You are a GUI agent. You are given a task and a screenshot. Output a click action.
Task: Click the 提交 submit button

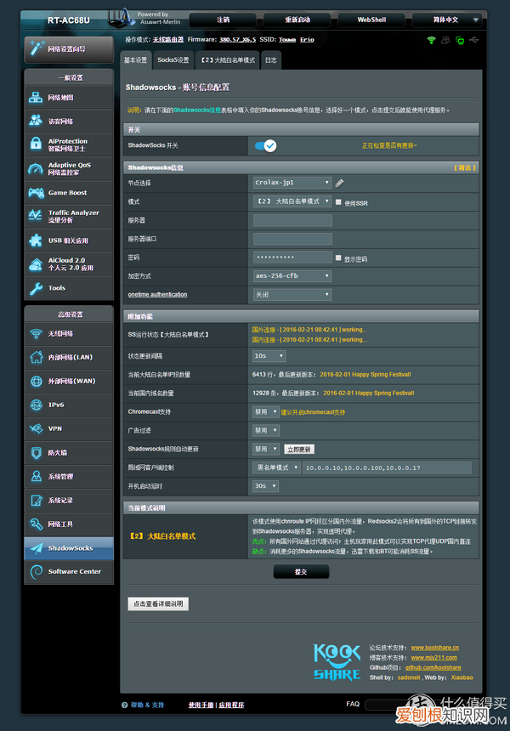301,572
